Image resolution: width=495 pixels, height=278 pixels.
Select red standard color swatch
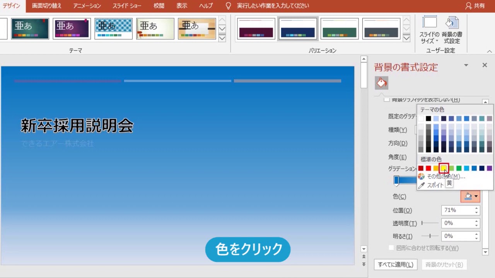(x=428, y=168)
